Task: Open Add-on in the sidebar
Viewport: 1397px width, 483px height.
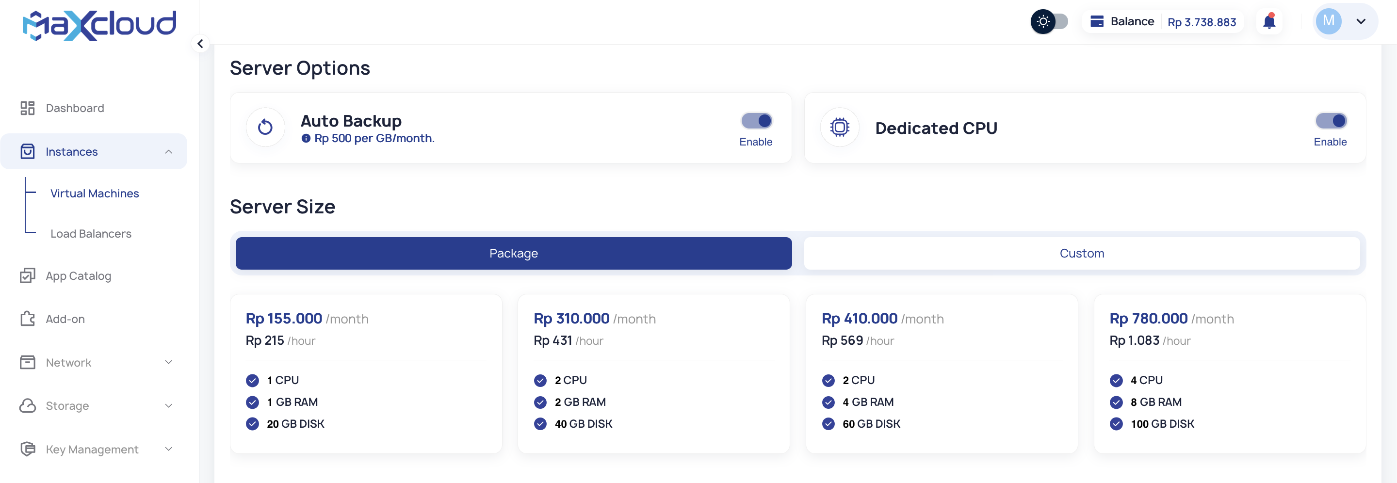Action: tap(65, 319)
